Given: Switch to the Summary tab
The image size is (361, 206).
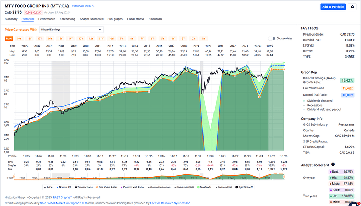Looking at the screenshot, I should pyautogui.click(x=11, y=19).
